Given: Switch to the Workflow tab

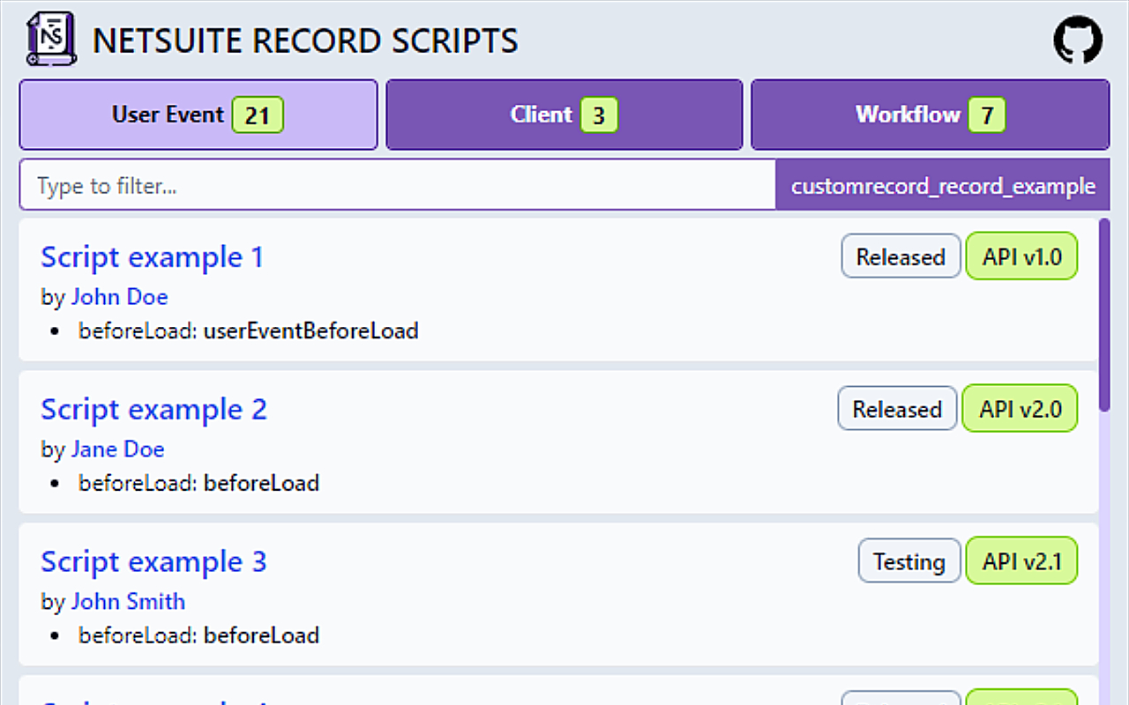Looking at the screenshot, I should [930, 115].
